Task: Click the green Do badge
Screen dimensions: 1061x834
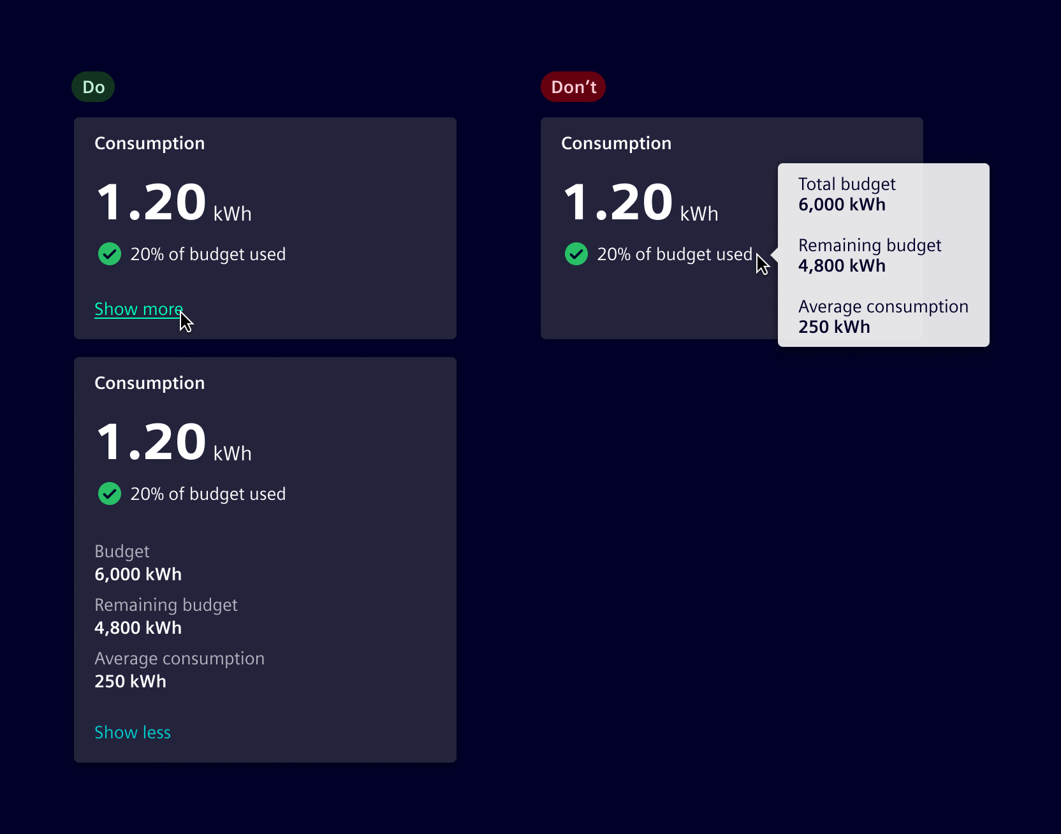Action: click(93, 87)
